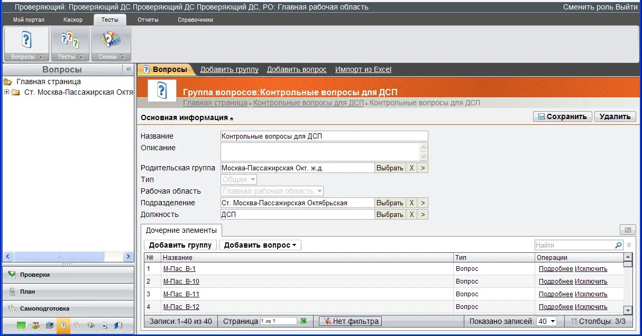
Task: Open the Добавить вопрос dropdown button
Action: (260, 245)
